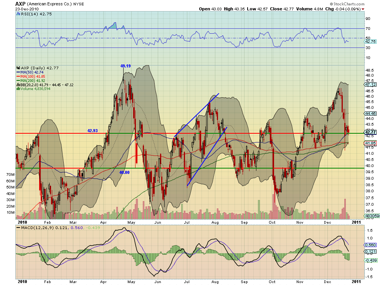Click the AXP (Daily) candlestick legend icon
Screen dimensions: 380x285
(18, 68)
